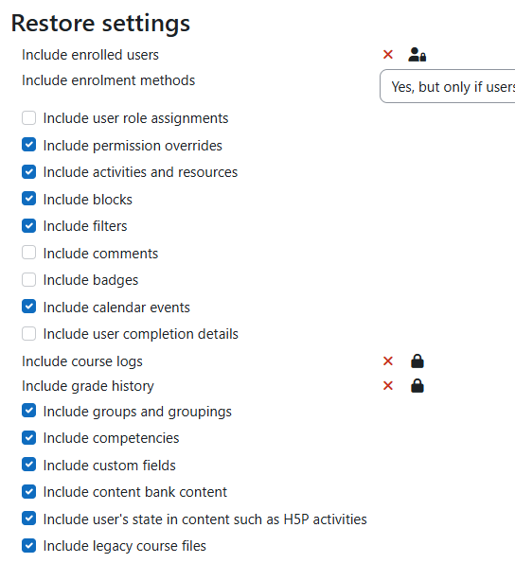This screenshot has height=563, width=515.
Task: Untick Include filters
Action: coord(28,226)
